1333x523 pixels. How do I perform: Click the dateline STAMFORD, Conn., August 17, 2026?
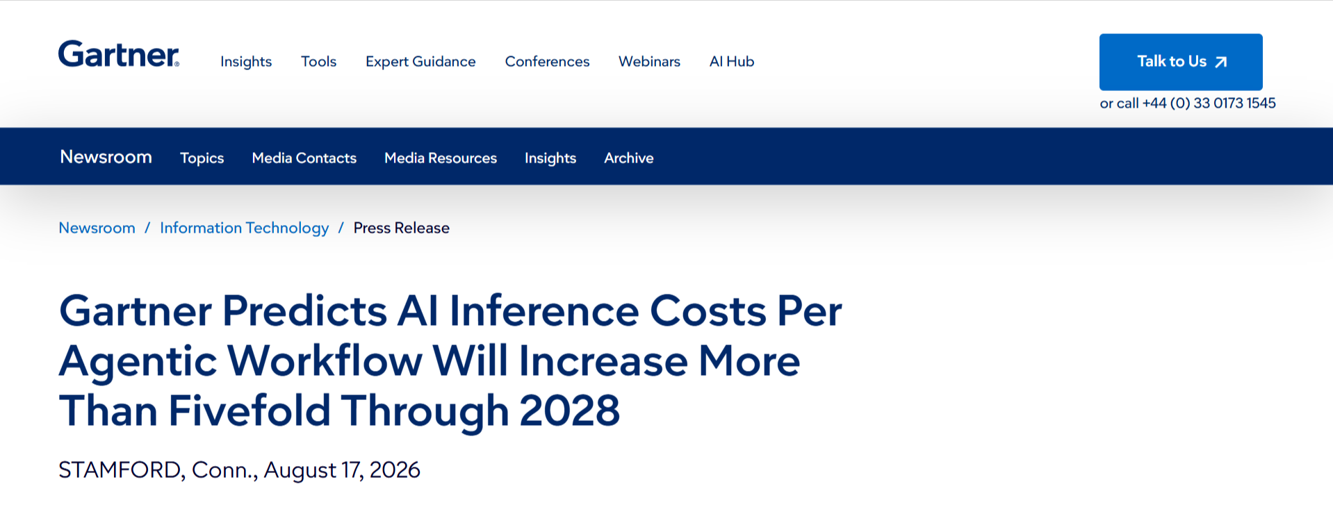click(x=239, y=470)
